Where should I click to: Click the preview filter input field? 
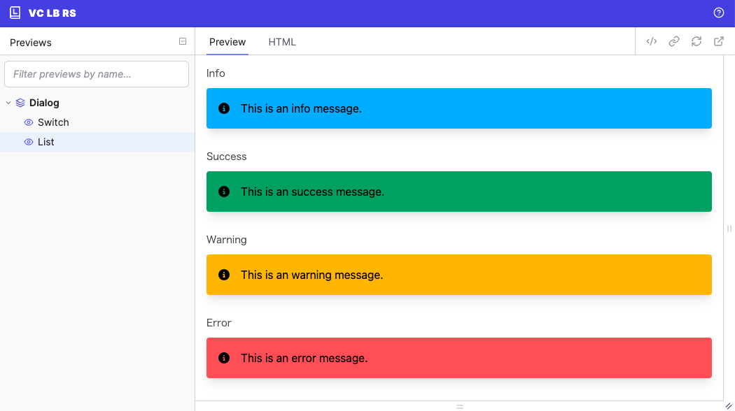(97, 74)
